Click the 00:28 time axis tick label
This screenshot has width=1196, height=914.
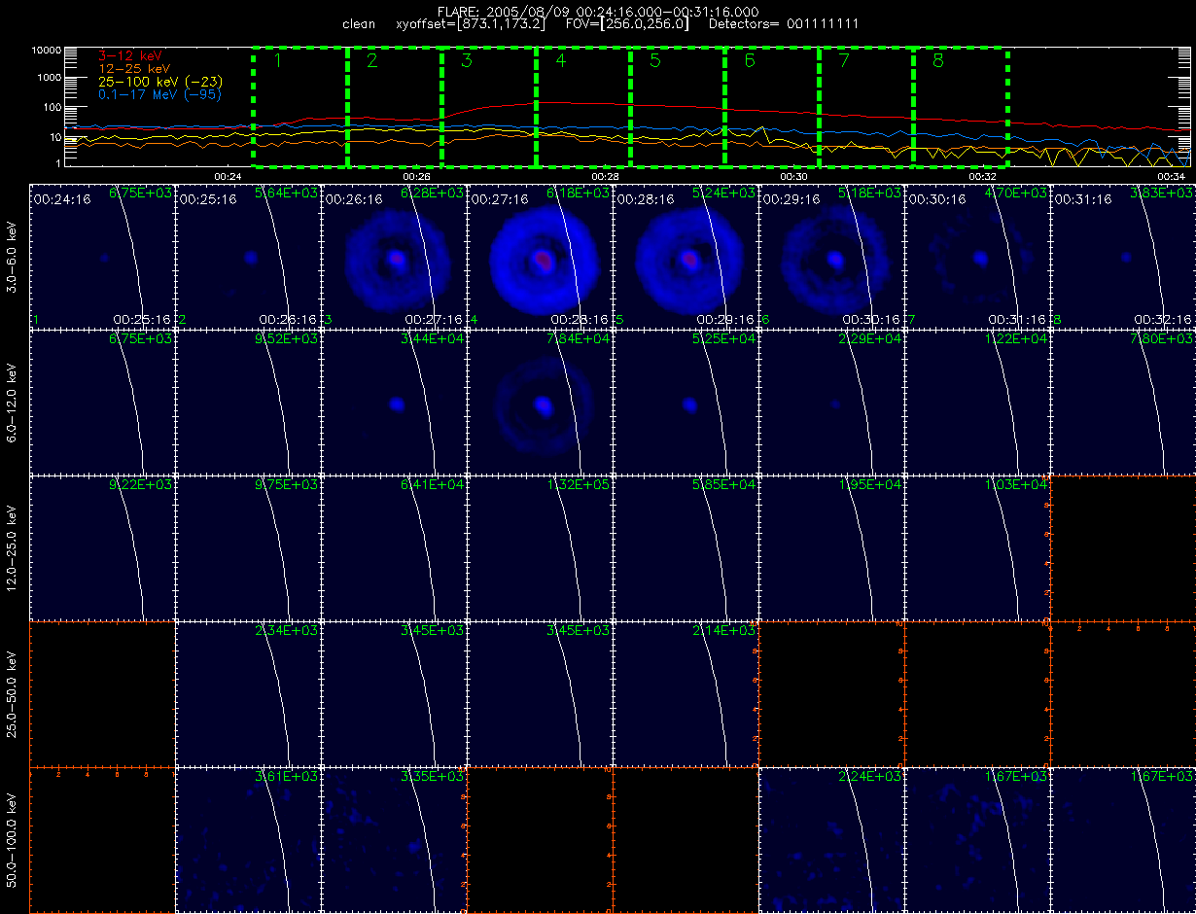point(605,177)
